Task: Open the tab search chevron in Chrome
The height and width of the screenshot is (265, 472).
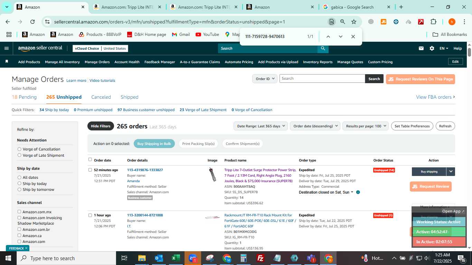Action: [x=7, y=7]
